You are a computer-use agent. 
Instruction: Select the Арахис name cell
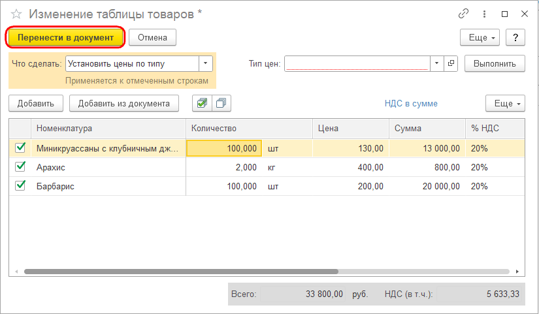(108, 167)
